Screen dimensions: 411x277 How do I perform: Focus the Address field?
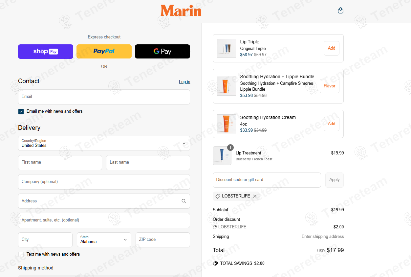tap(104, 201)
